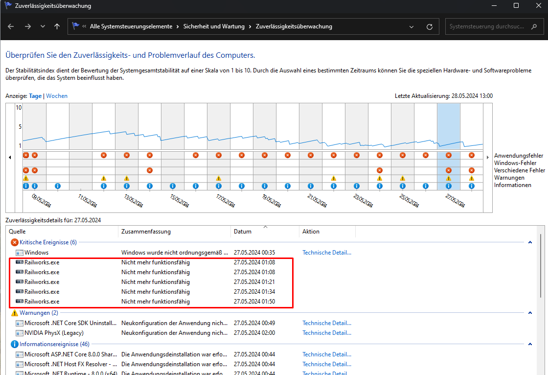Screen dimensions: 548x375
Task: Click the search magnifier icon
Action: point(534,26)
